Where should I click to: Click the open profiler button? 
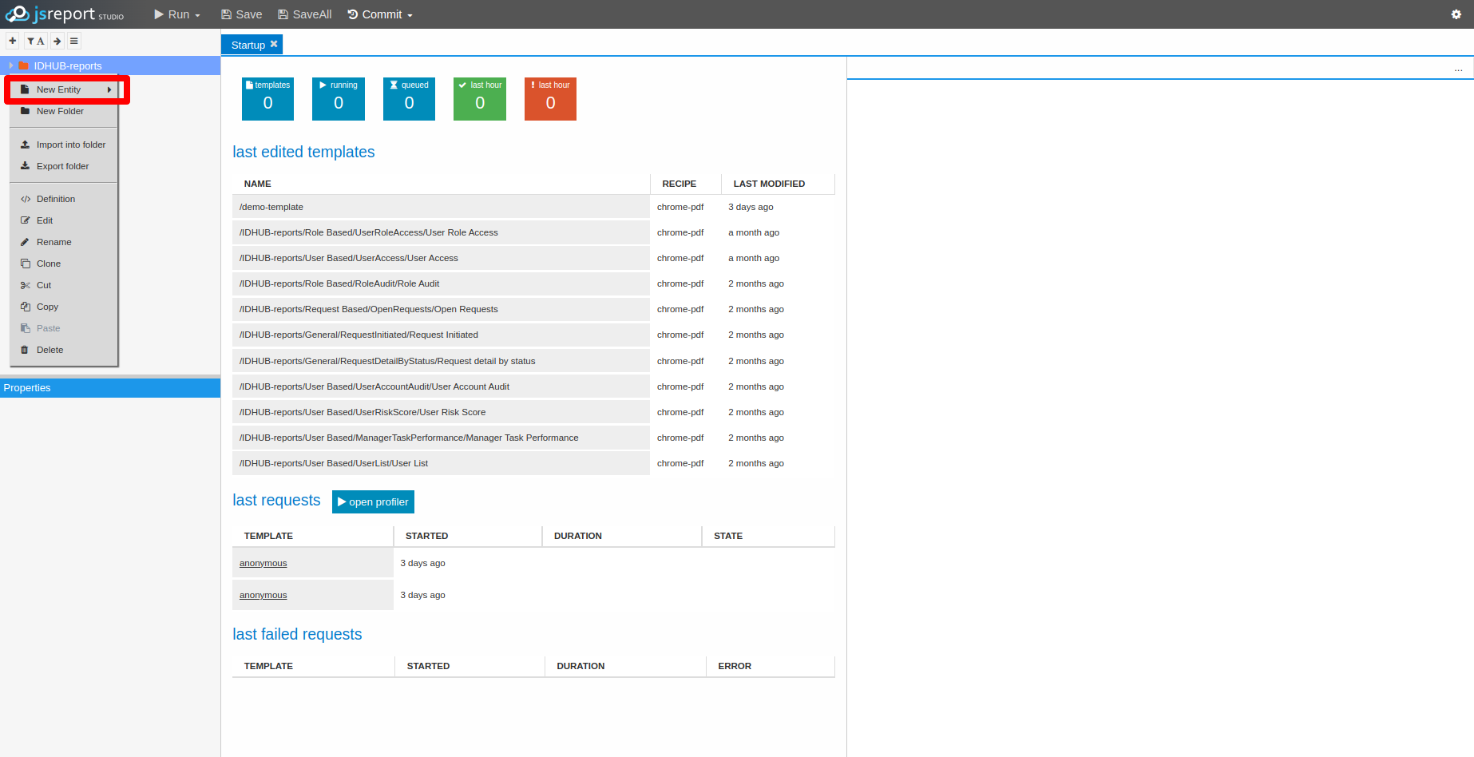point(373,501)
